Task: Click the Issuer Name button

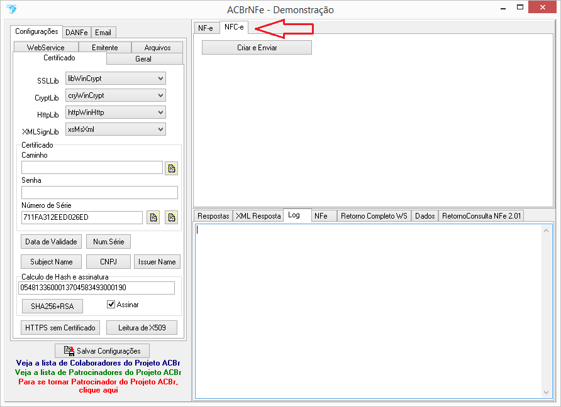Action: click(x=157, y=261)
